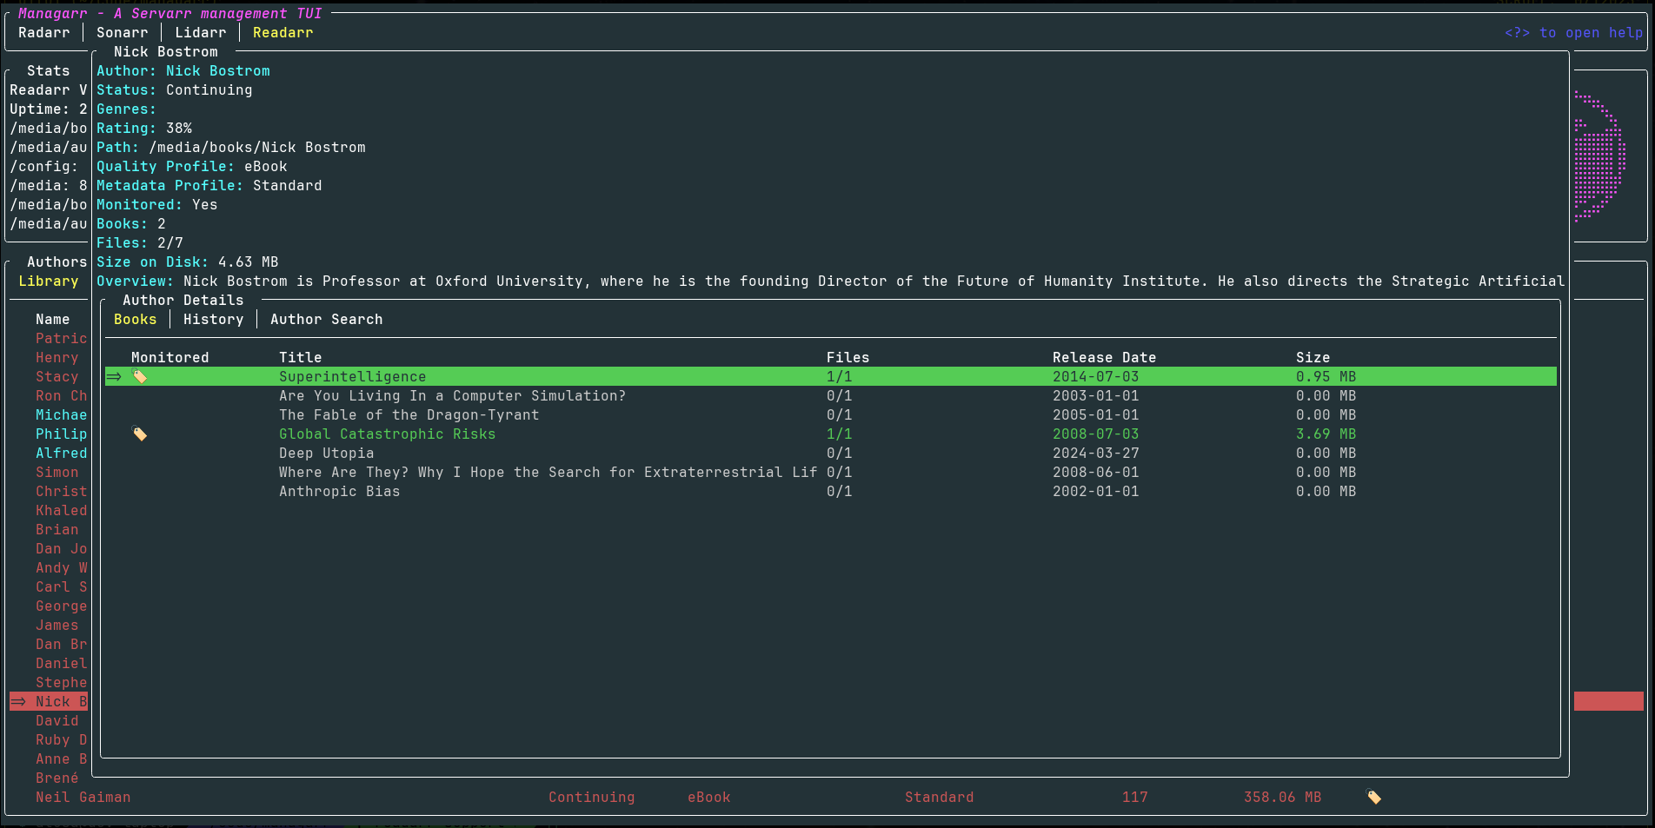
Task: Click the red bar in the right panel
Action: coord(1608,701)
